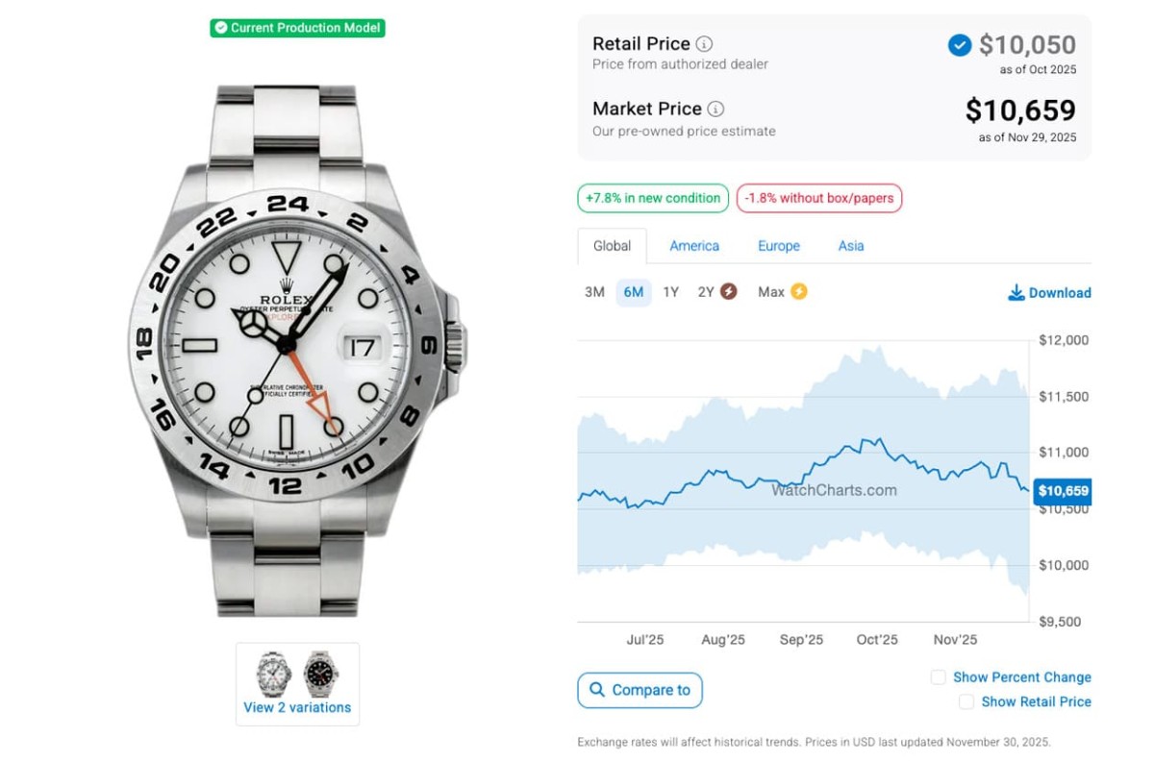This screenshot has width=1154, height=762.
Task: Click the Compare to button
Action: (x=640, y=690)
